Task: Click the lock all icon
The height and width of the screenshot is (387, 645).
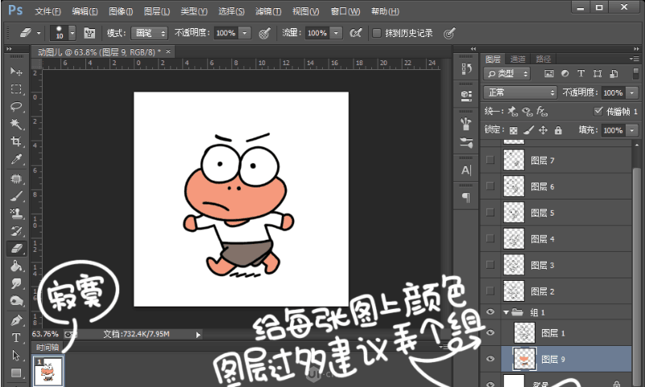Action: coord(558,130)
